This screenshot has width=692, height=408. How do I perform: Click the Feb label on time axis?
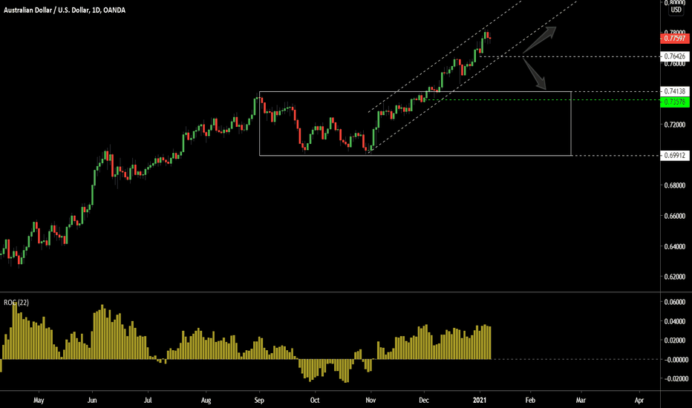tap(530, 401)
